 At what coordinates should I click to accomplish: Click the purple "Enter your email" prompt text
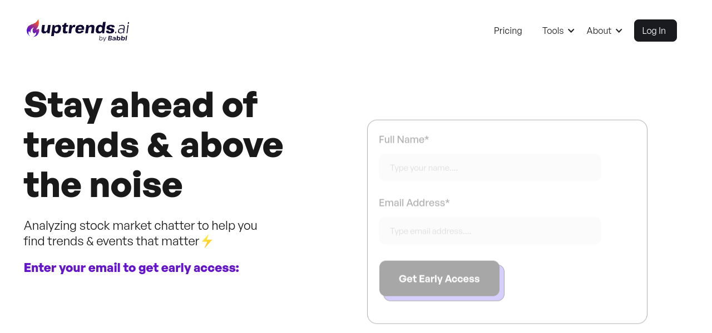coord(131,268)
